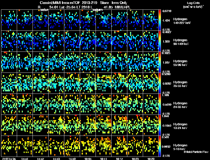This screenshot has height=160, width=210.
Task: Click the 'B-field Particle Flow' caption
Action: pyautogui.click(x=196, y=152)
